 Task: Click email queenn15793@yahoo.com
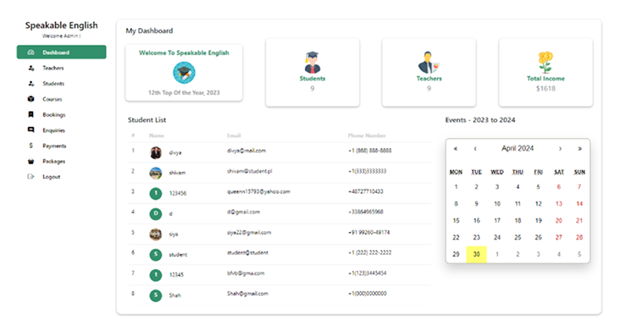point(258,191)
